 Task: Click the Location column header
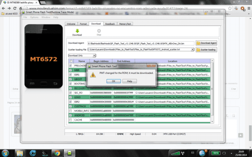coord(173,61)
